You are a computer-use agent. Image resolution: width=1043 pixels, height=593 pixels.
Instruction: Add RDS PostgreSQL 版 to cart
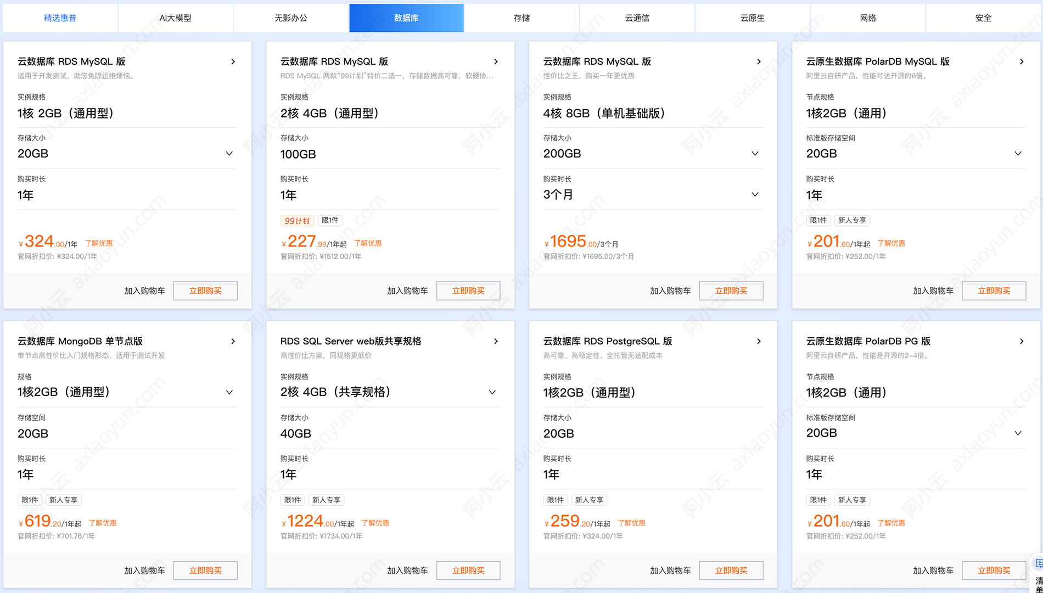click(671, 571)
